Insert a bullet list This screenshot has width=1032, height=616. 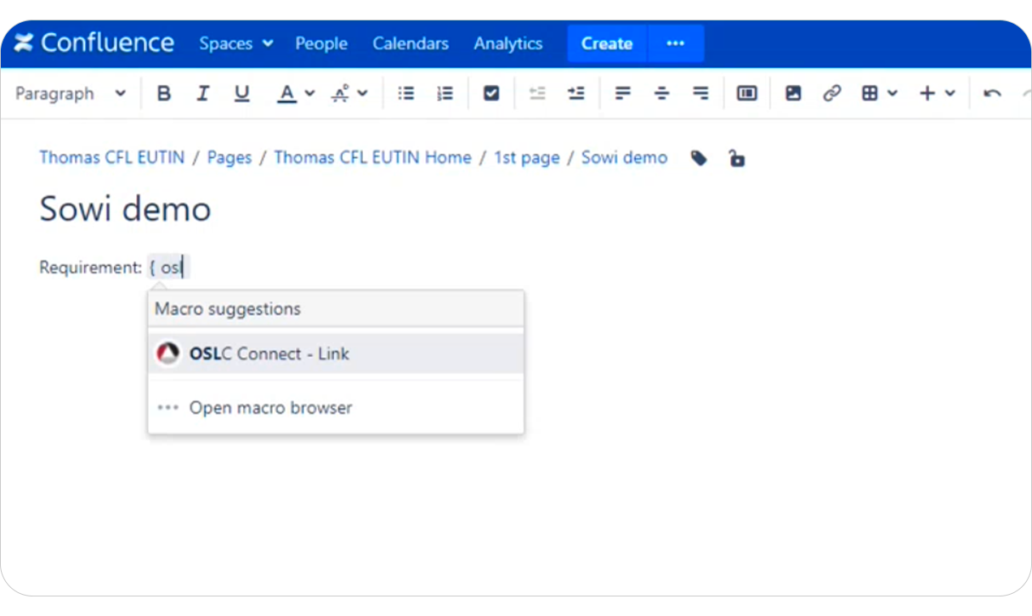[x=406, y=93]
